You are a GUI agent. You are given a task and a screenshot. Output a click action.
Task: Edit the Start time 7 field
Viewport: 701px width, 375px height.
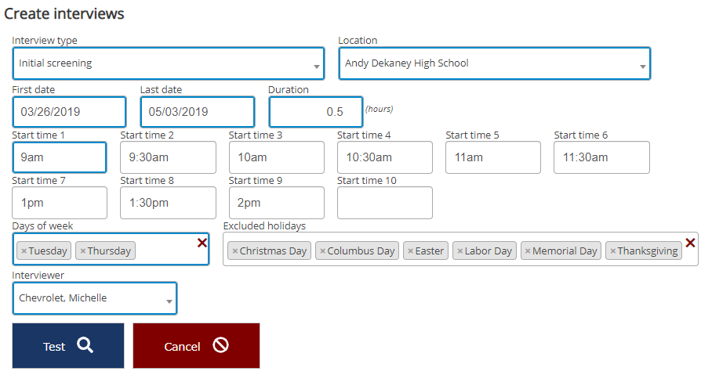[x=60, y=203]
